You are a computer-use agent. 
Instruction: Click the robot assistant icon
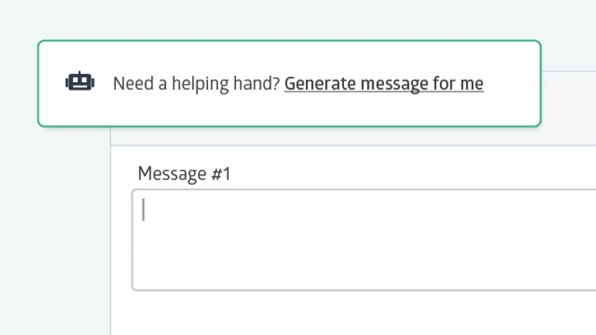point(80,82)
